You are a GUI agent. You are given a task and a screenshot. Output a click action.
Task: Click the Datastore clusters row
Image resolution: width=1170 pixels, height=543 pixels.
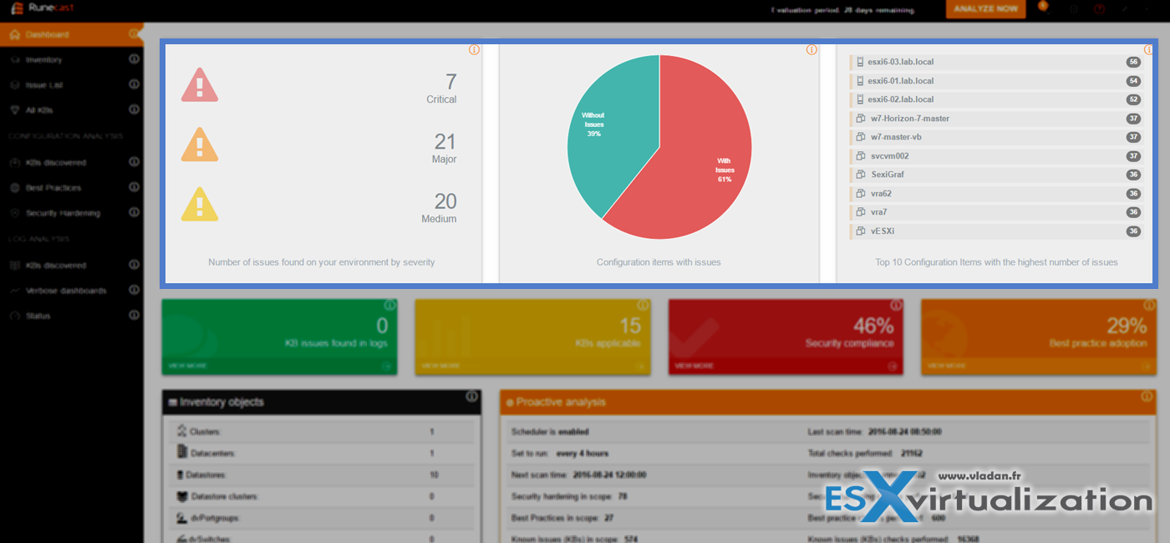point(322,496)
